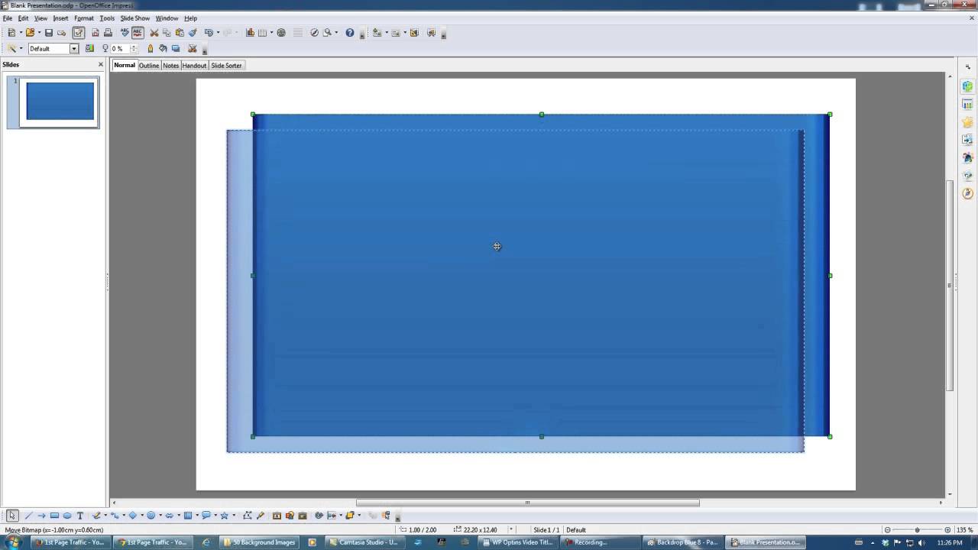This screenshot has height=550, width=978.
Task: Open the graphics mode Default combo box
Action: (53, 49)
